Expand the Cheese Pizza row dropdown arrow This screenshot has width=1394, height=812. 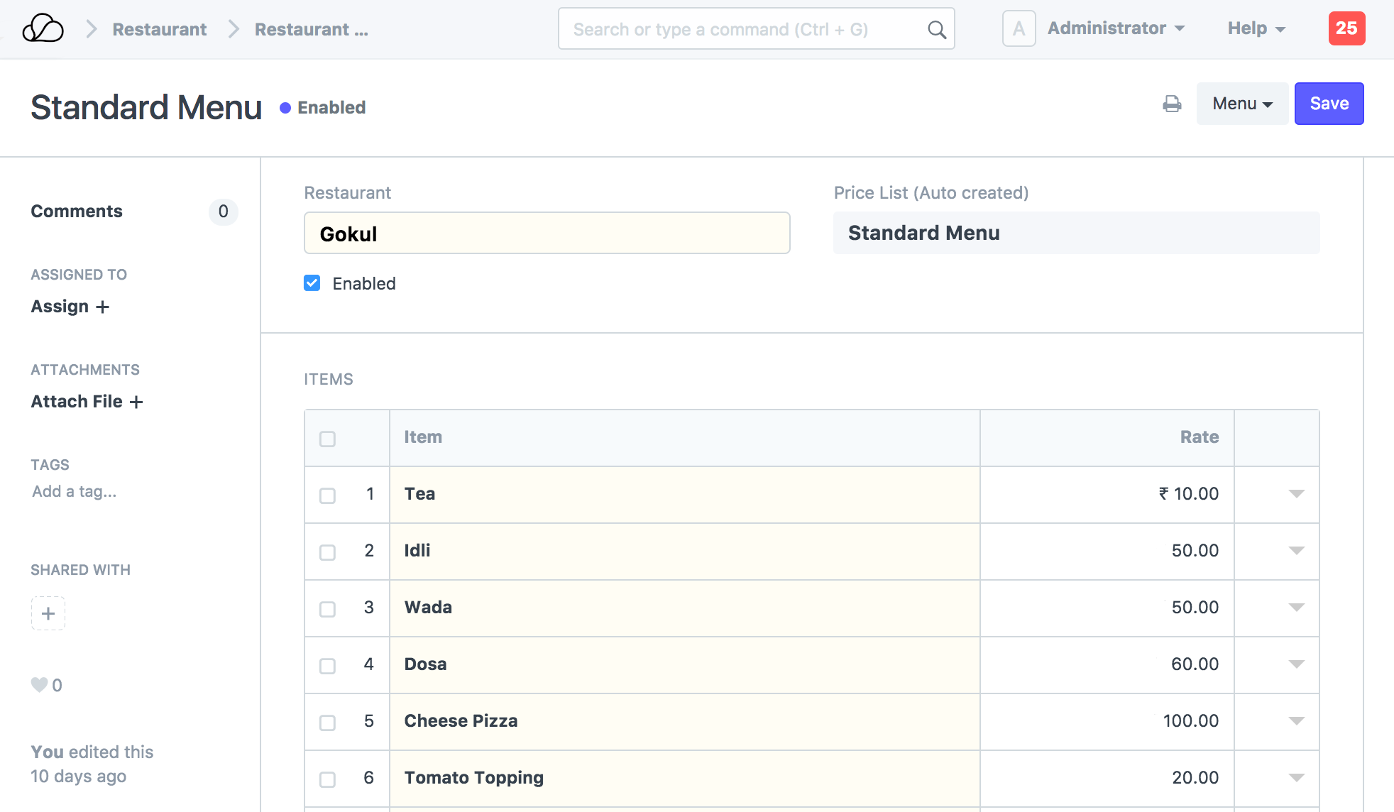point(1296,721)
